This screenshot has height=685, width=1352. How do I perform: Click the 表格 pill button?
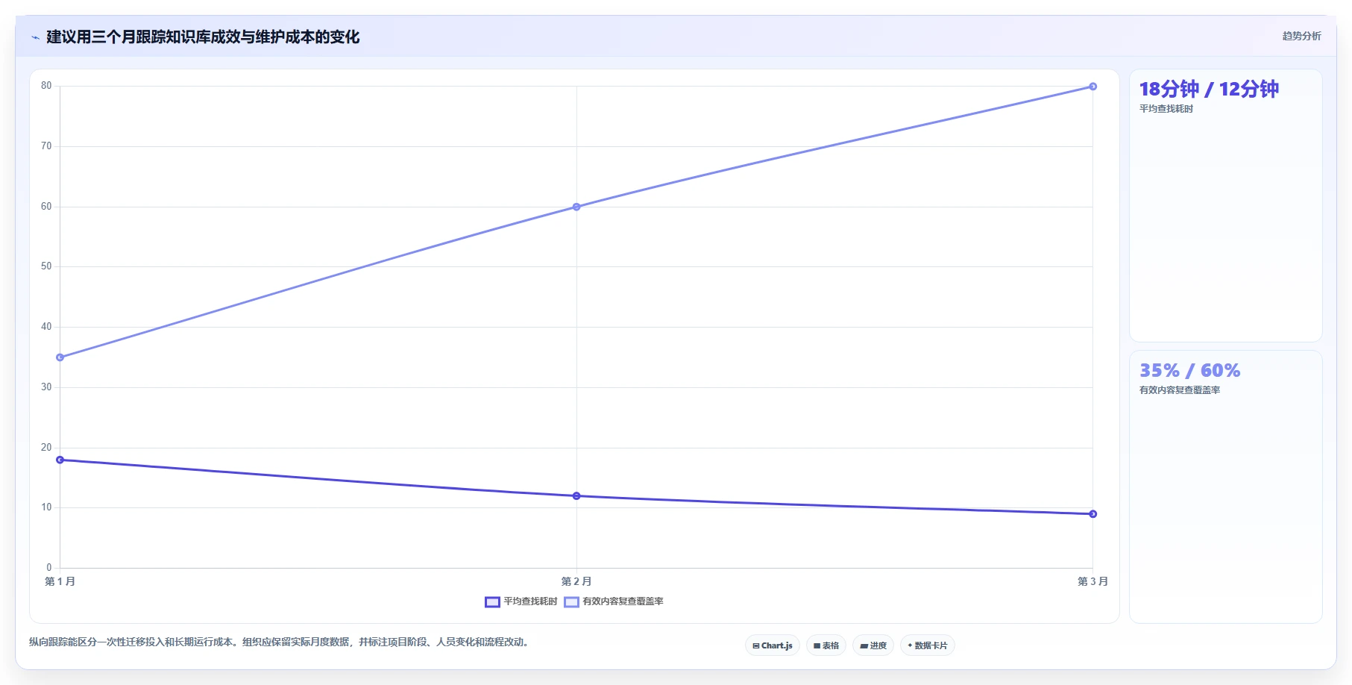click(826, 645)
